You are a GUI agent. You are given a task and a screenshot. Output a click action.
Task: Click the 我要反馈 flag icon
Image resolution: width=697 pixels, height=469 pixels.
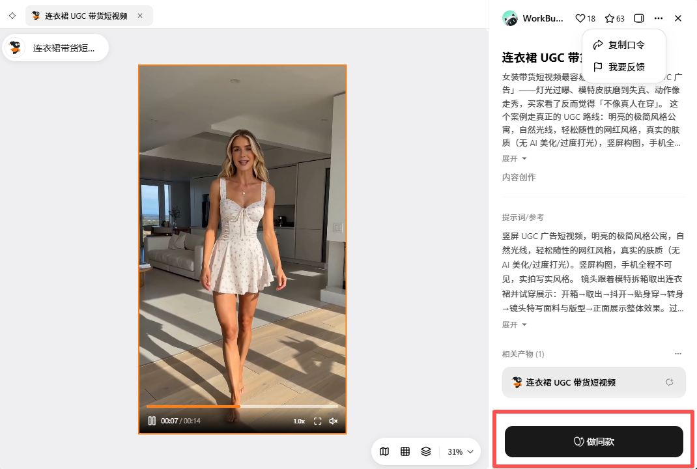pyautogui.click(x=599, y=67)
